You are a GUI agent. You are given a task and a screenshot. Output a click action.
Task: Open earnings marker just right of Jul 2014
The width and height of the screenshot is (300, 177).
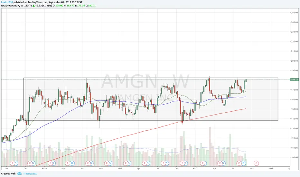tap(13, 163)
